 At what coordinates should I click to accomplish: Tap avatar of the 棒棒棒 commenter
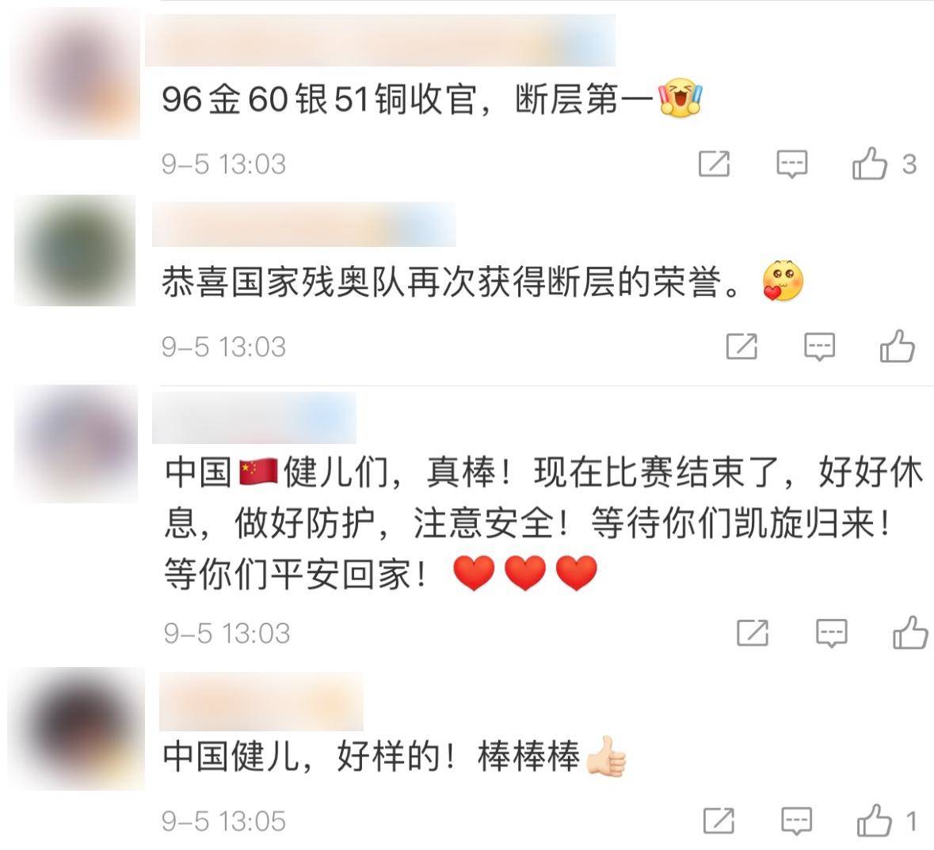(76, 729)
